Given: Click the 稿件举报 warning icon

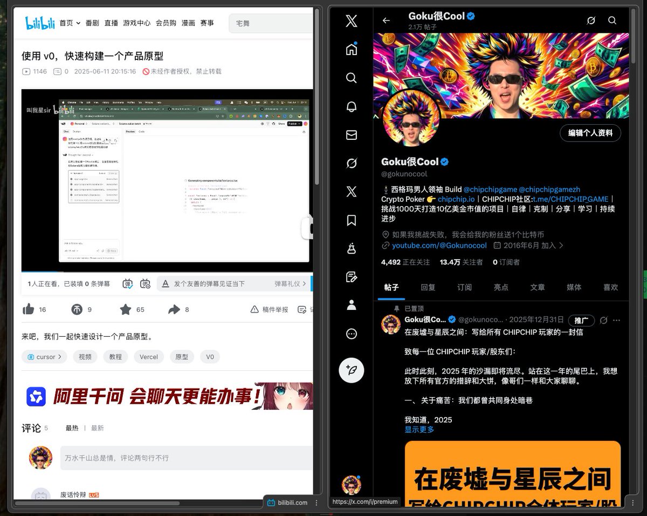Looking at the screenshot, I should pyautogui.click(x=255, y=309).
